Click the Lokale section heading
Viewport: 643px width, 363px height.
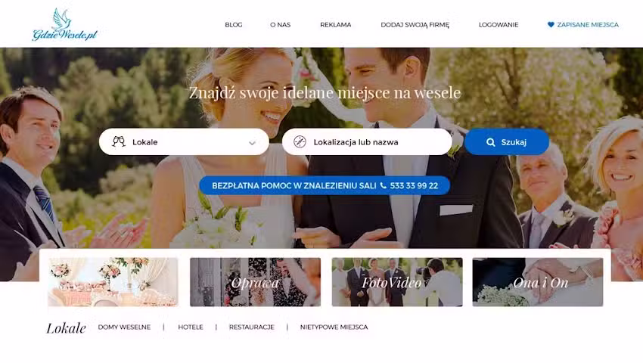point(66,328)
